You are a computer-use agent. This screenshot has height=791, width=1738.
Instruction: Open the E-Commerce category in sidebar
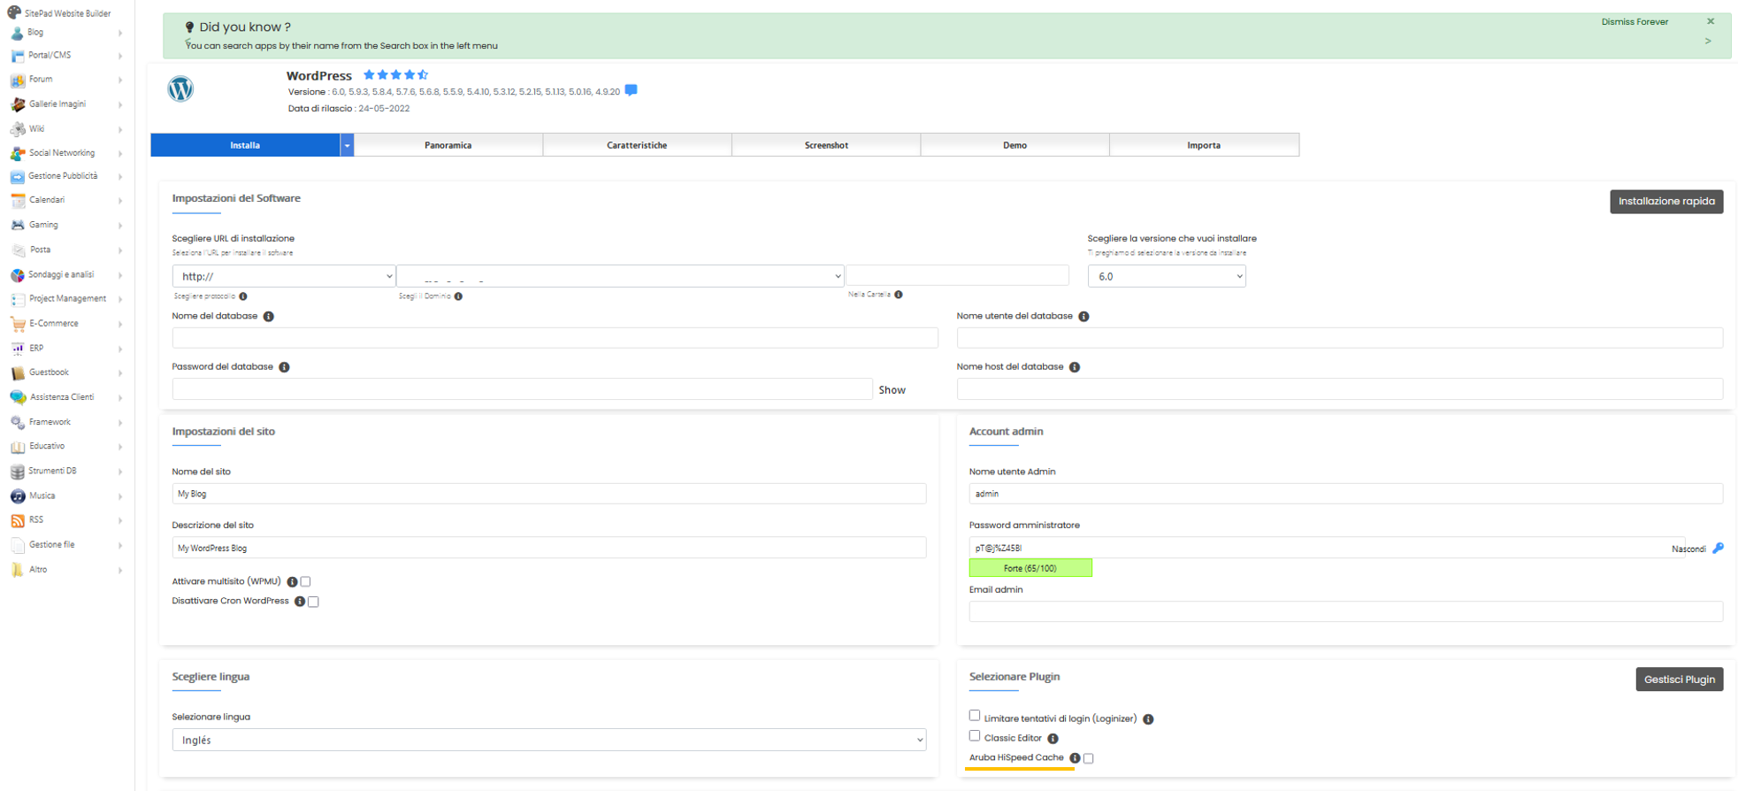[53, 324]
